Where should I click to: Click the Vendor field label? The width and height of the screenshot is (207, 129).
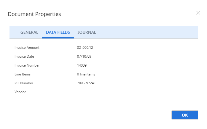pos(20,92)
